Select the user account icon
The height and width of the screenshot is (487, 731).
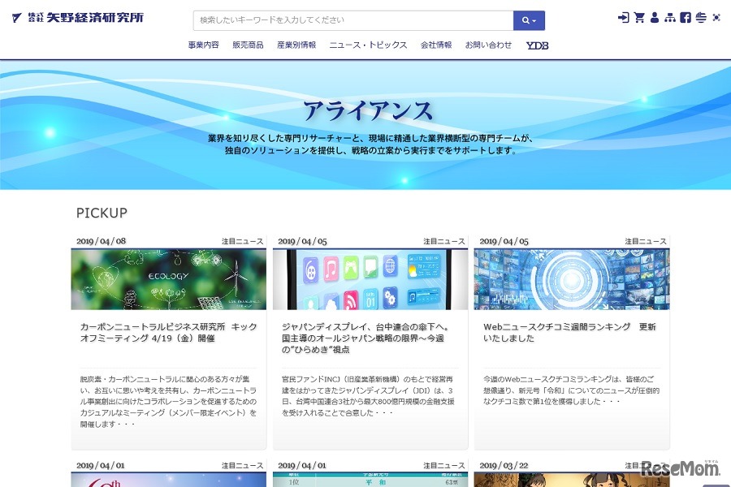(655, 17)
